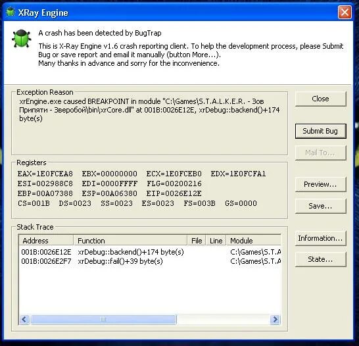The height and width of the screenshot is (346, 359).
Task: Click the Exception Reason text box
Action: coord(149,124)
